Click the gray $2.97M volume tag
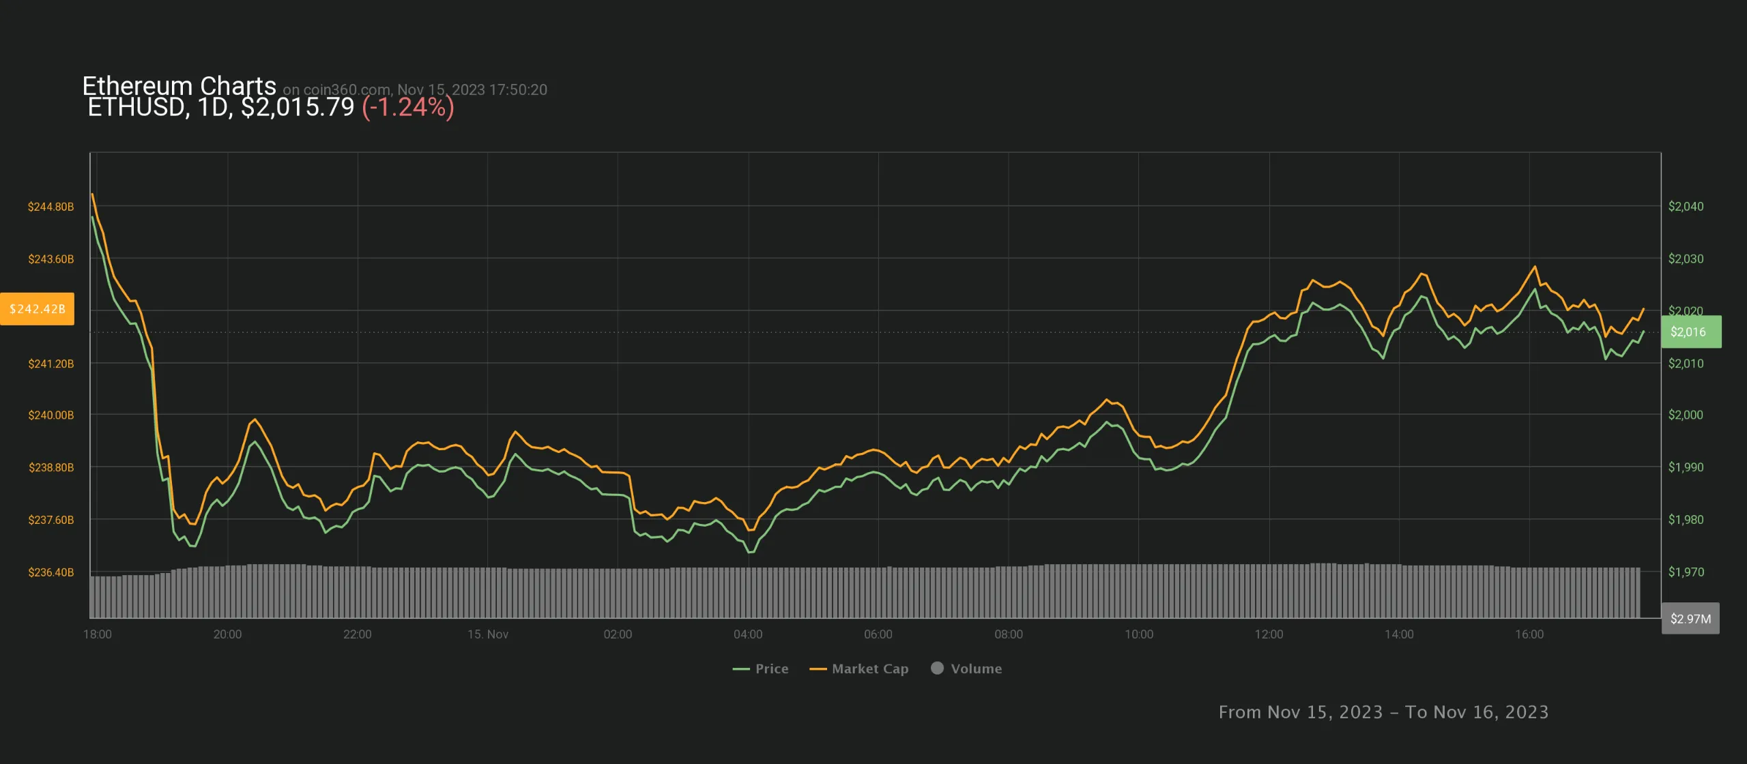This screenshot has width=1747, height=764. (1690, 619)
